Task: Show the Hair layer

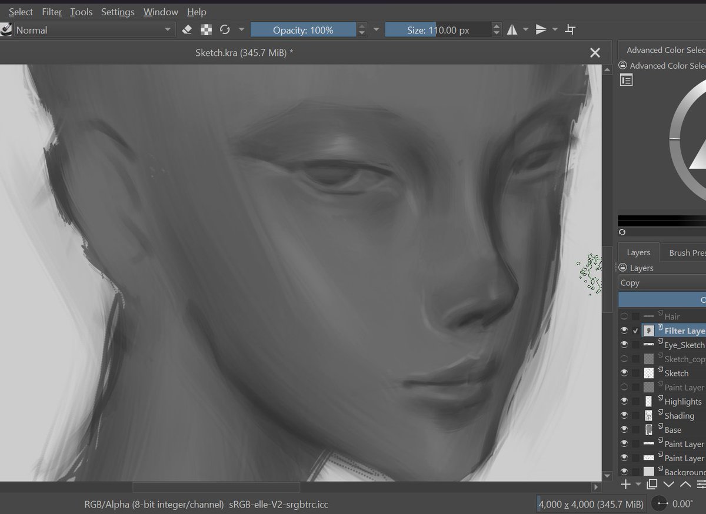Action: pos(624,316)
